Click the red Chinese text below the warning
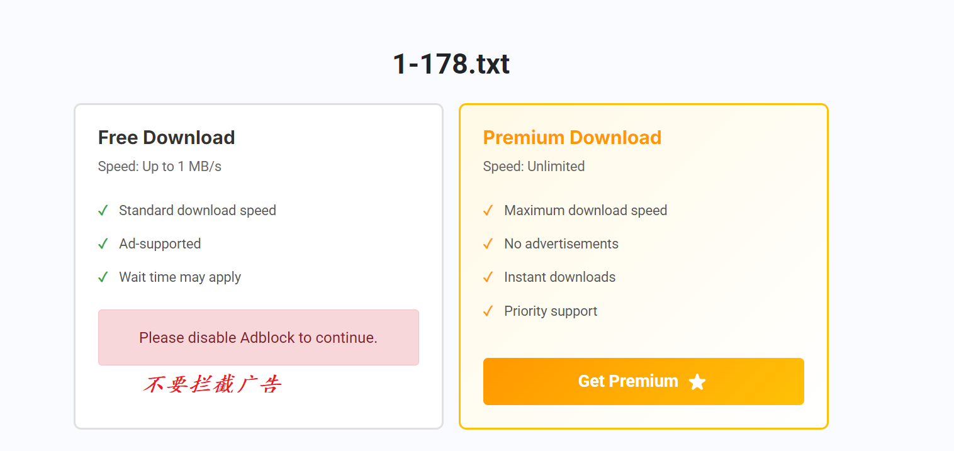This screenshot has height=451, width=954. pos(213,384)
